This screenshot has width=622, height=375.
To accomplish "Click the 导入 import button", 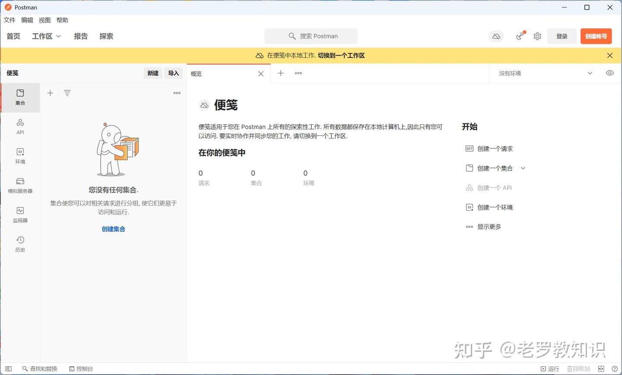I will pyautogui.click(x=174, y=73).
